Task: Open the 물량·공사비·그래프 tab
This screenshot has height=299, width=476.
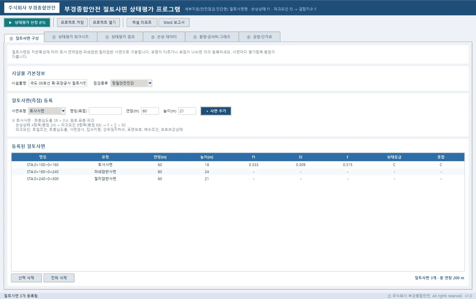Action: [212, 37]
